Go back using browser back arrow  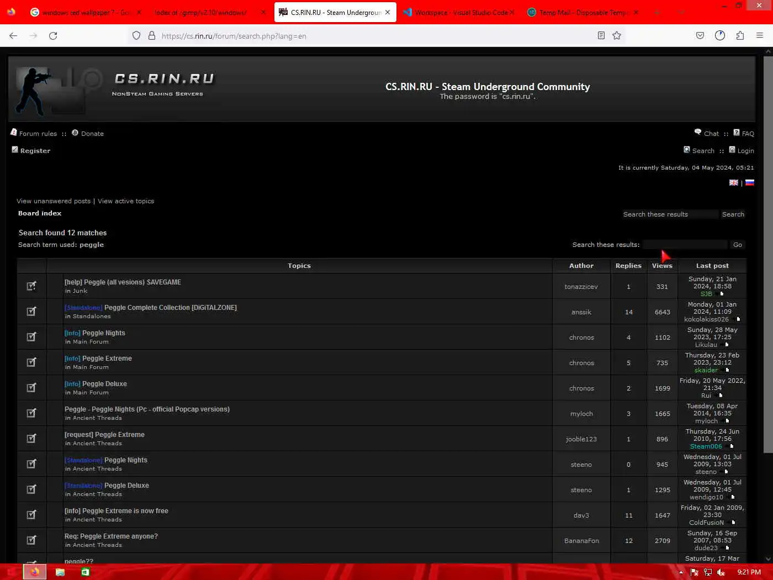click(13, 36)
